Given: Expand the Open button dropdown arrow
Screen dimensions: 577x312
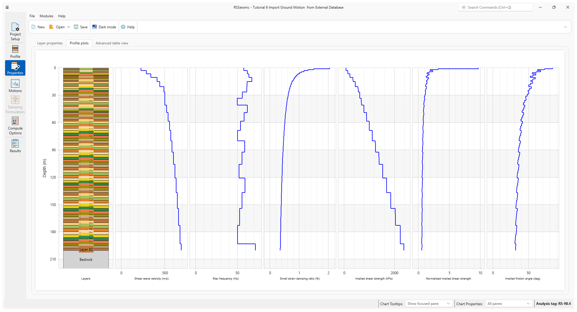Looking at the screenshot, I should click(x=69, y=27).
